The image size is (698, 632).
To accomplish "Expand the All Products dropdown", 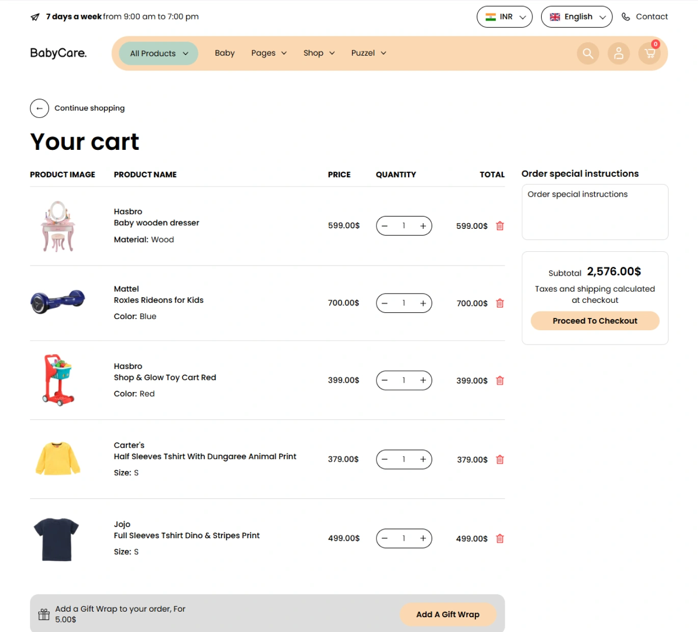I will click(158, 54).
